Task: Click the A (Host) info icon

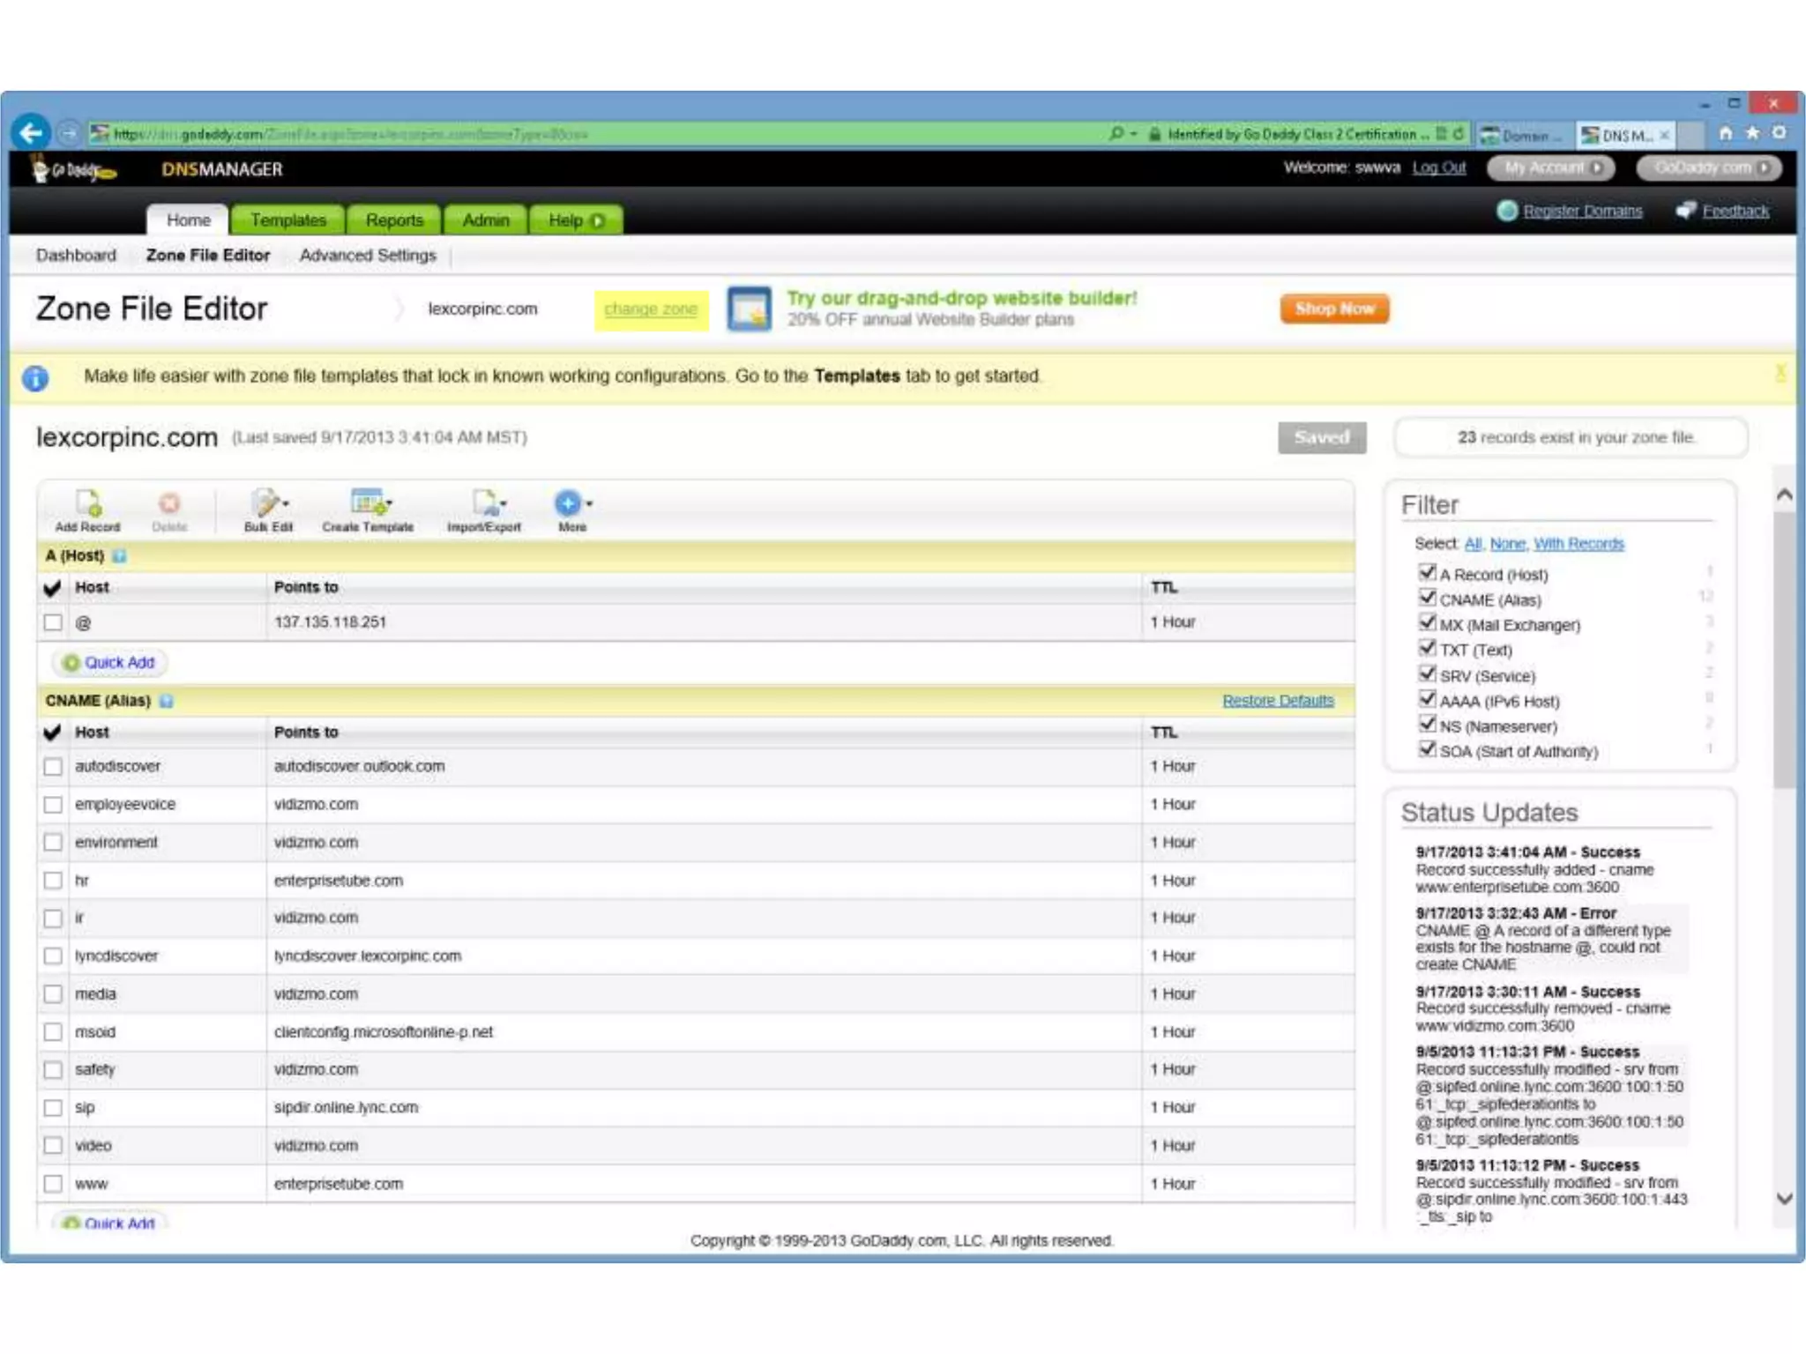Action: coord(120,556)
